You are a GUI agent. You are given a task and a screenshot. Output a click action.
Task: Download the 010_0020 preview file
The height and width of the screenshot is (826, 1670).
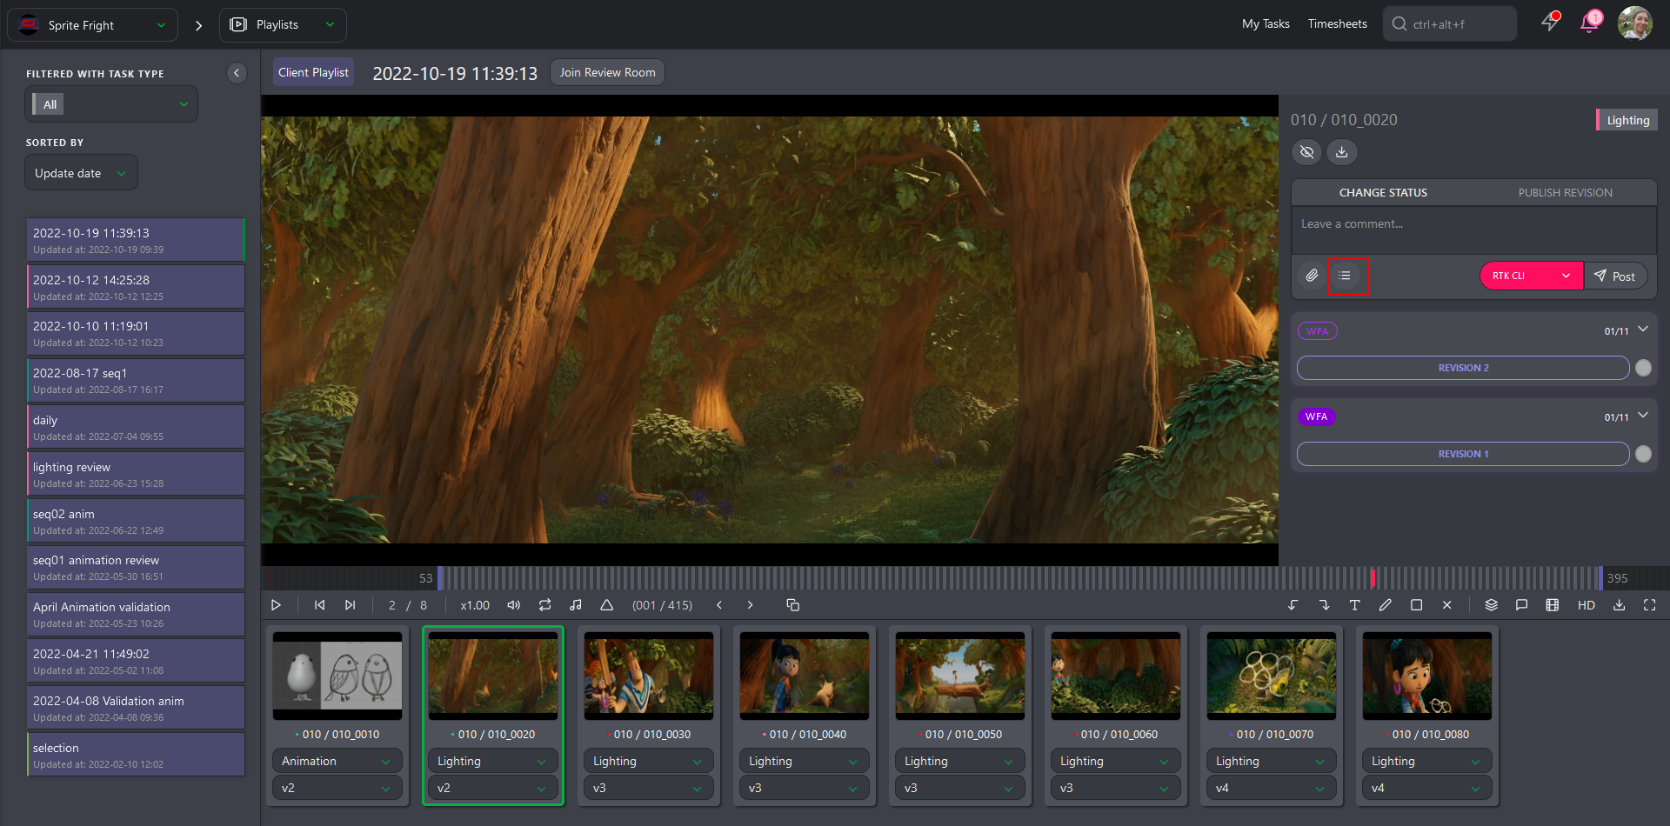pyautogui.click(x=1342, y=152)
